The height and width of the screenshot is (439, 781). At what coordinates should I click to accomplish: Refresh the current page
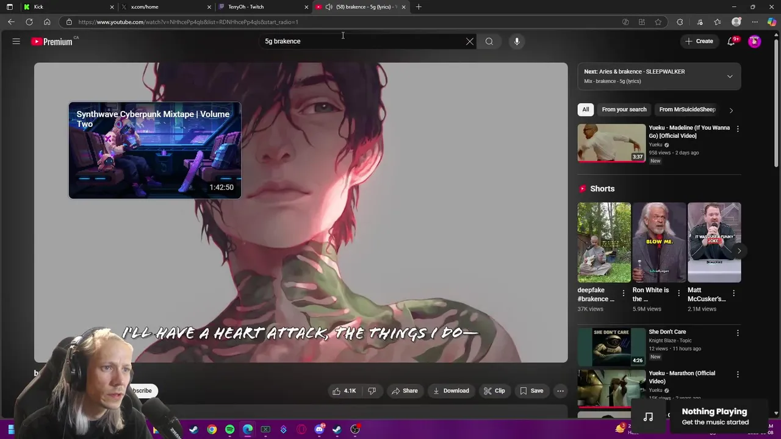29,22
